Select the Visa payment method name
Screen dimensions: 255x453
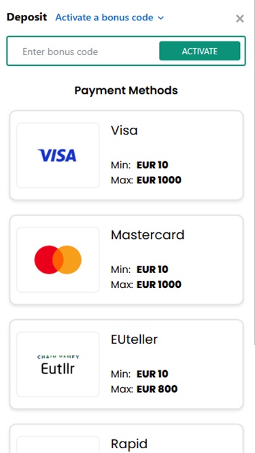click(x=124, y=130)
